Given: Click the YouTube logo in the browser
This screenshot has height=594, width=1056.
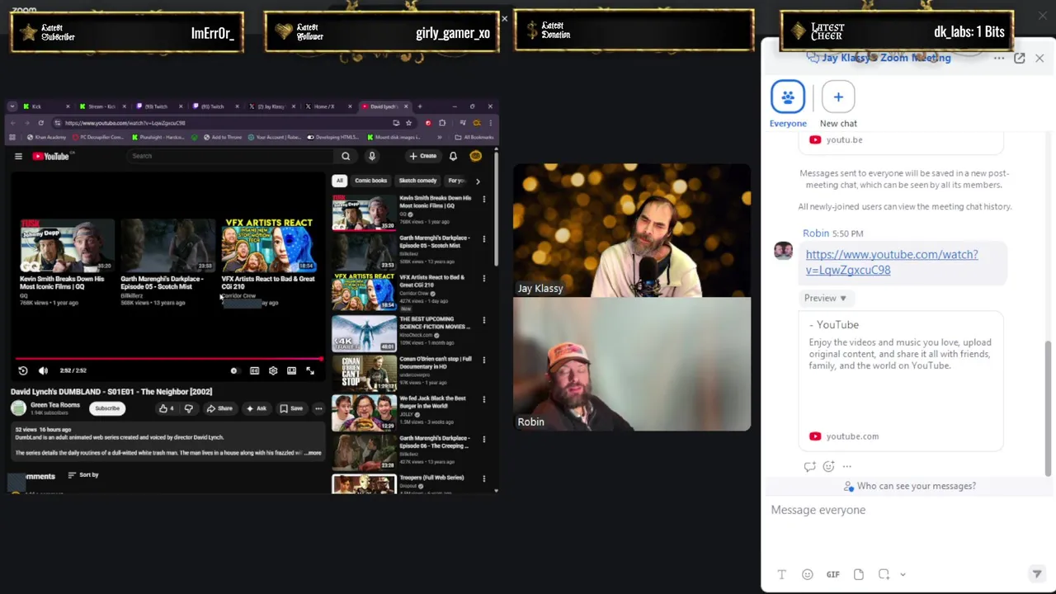Looking at the screenshot, I should (51, 156).
